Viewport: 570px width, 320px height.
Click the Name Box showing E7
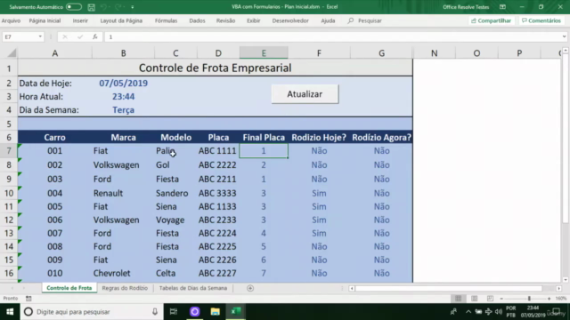pyautogui.click(x=20, y=36)
